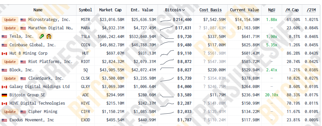This screenshot has height=126, width=322.
Task: Click the pickle emoji beside Tesla, Inc.
Action: click(x=42, y=37)
